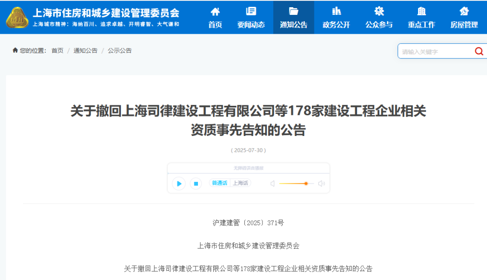Open the 重点工作 navigation menu
This screenshot has height=280, width=487.
point(422,18)
